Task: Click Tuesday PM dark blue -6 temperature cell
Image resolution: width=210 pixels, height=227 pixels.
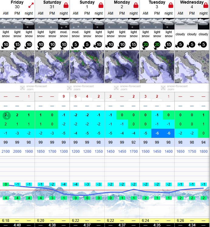Action: (157, 133)
